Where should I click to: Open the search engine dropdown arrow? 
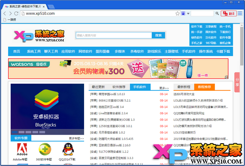pos(188,13)
